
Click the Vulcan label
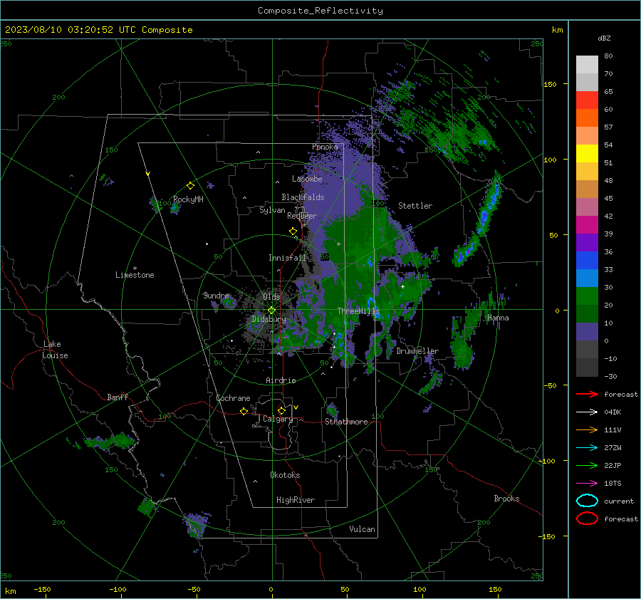pyautogui.click(x=362, y=529)
